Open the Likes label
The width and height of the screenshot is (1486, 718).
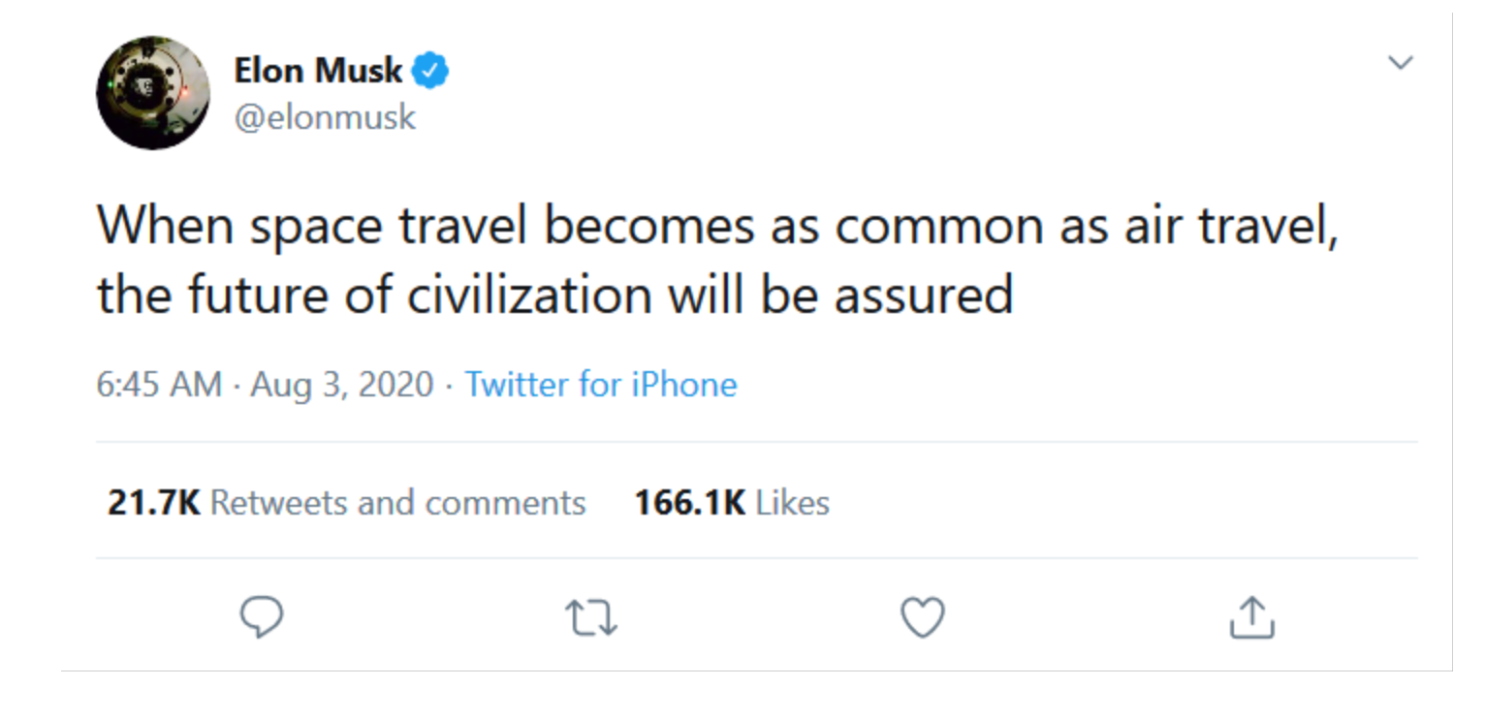(x=792, y=503)
